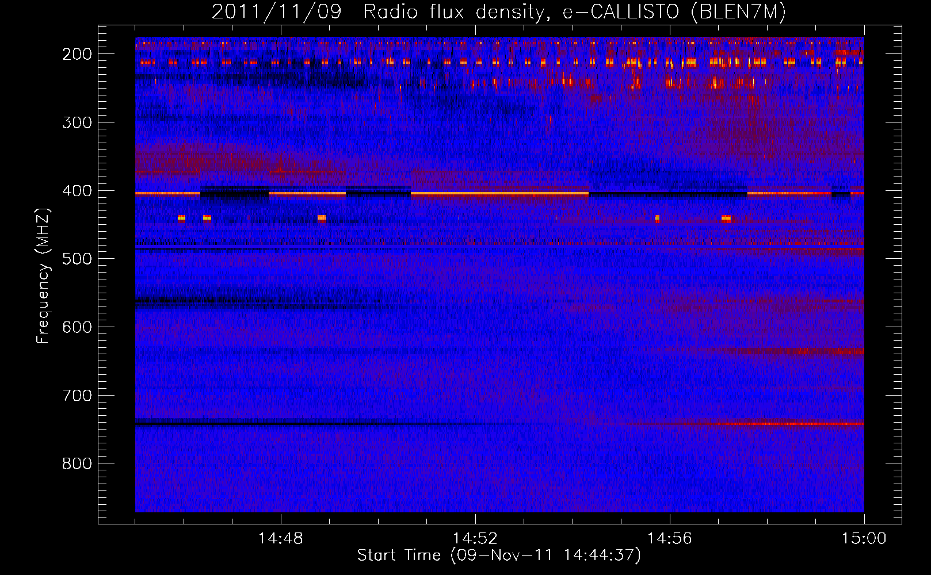Image resolution: width=931 pixels, height=575 pixels.
Task: Select the 800 frequency tick label
Action: (x=77, y=463)
